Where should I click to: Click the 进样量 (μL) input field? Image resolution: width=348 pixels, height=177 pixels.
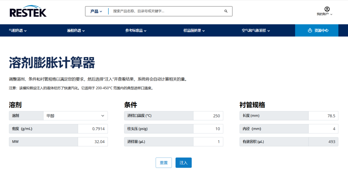click(208, 142)
